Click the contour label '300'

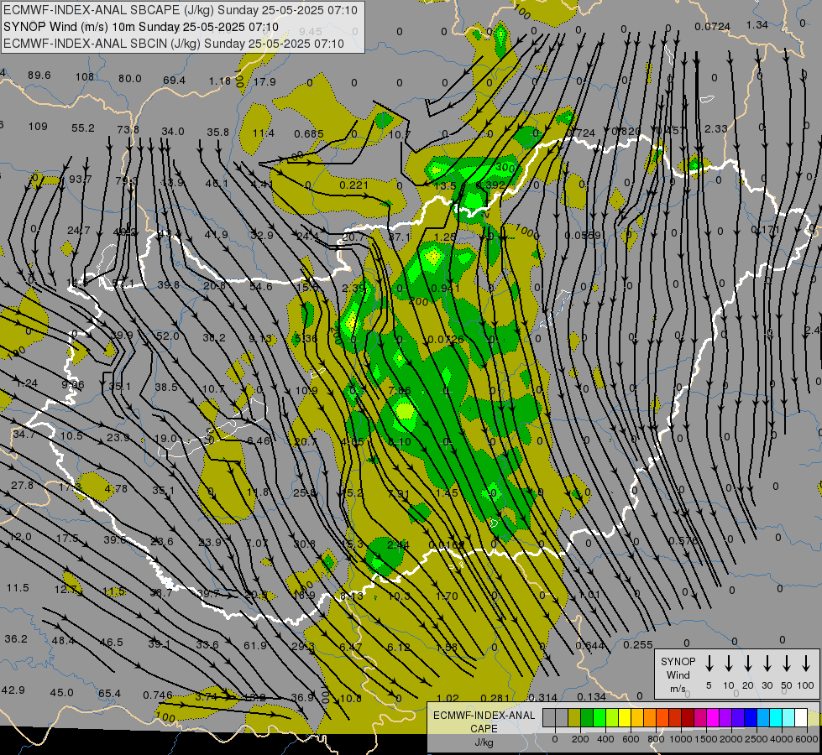click(x=505, y=168)
